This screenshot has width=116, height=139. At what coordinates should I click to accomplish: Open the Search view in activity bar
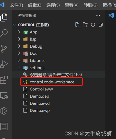pos(4,33)
